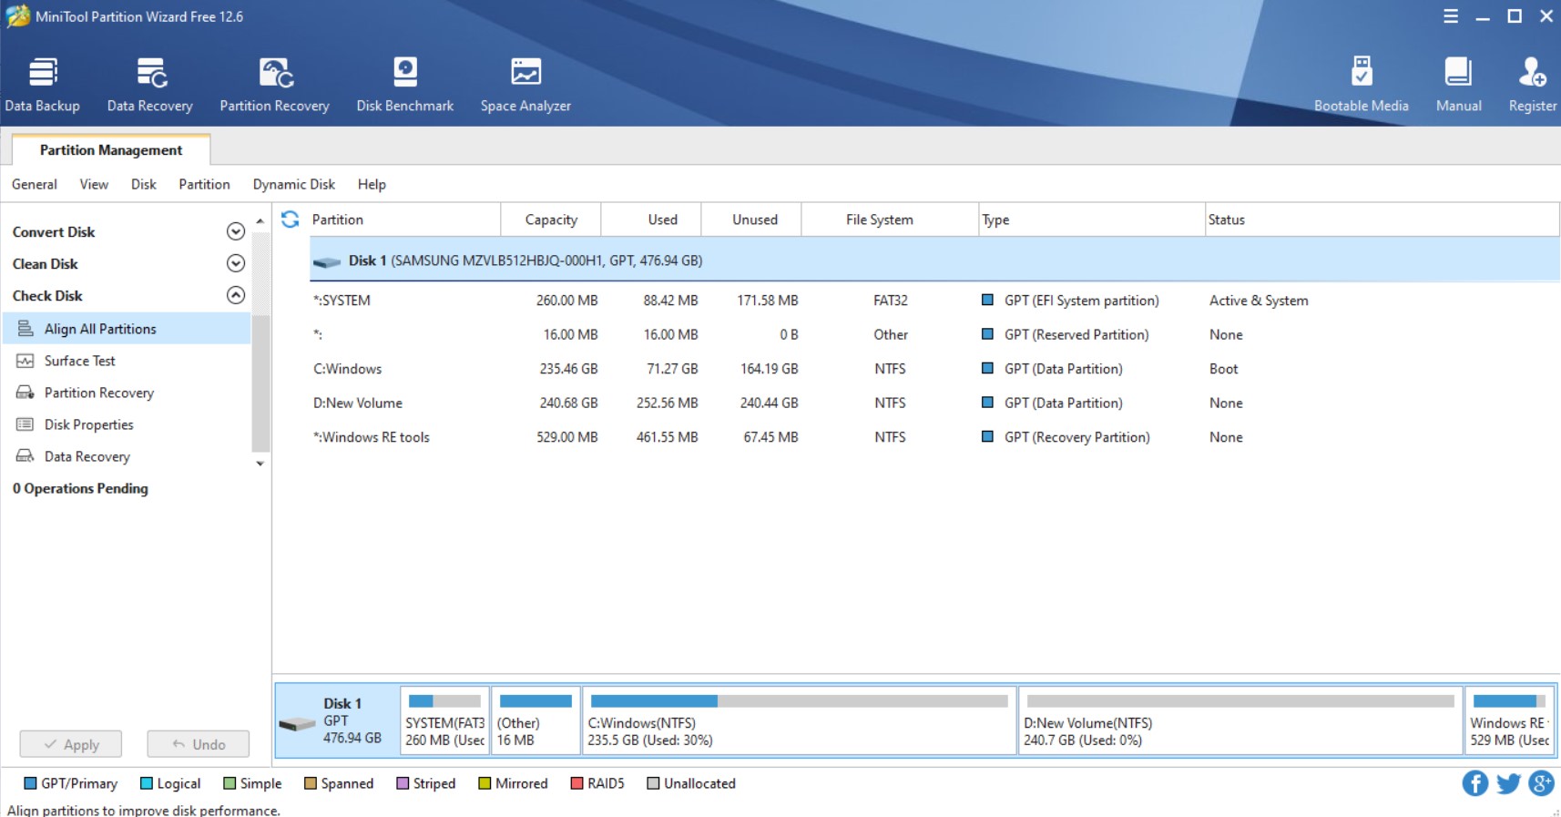Select the *:SYSTEM partition row
Image resolution: width=1561 pixels, height=817 pixels.
click(x=934, y=301)
